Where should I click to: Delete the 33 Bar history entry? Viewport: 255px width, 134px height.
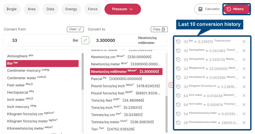[244, 42]
